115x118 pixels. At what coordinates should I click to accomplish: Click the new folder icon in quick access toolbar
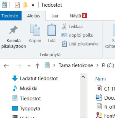tap(25, 5)
